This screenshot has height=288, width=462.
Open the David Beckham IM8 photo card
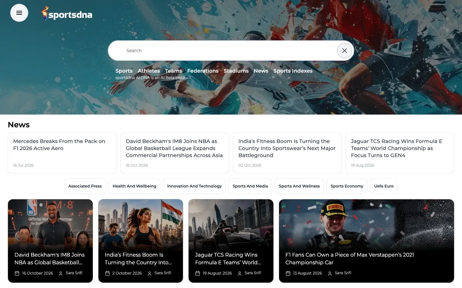point(50,241)
